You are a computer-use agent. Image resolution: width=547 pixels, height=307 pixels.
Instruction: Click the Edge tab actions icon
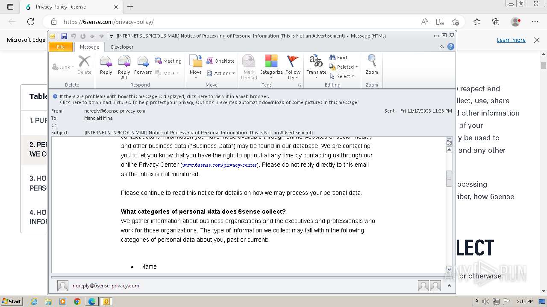tap(10, 7)
